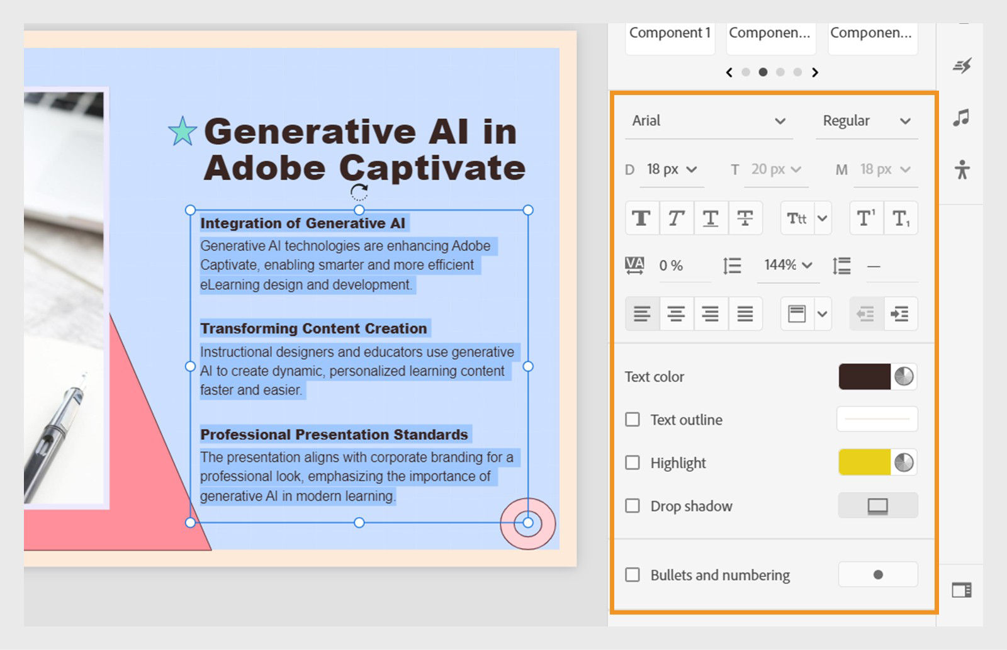The height and width of the screenshot is (650, 1007).
Task: Open the audio panel
Action: [962, 118]
